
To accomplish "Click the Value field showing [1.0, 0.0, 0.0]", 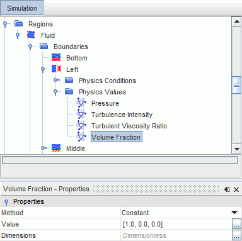I will (176, 224).
